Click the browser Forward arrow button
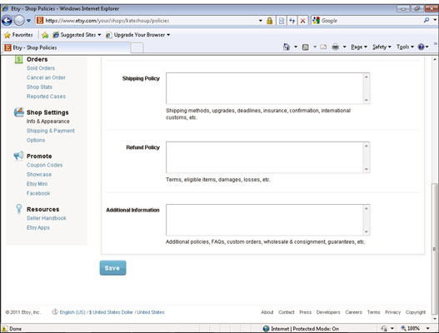 point(19,21)
